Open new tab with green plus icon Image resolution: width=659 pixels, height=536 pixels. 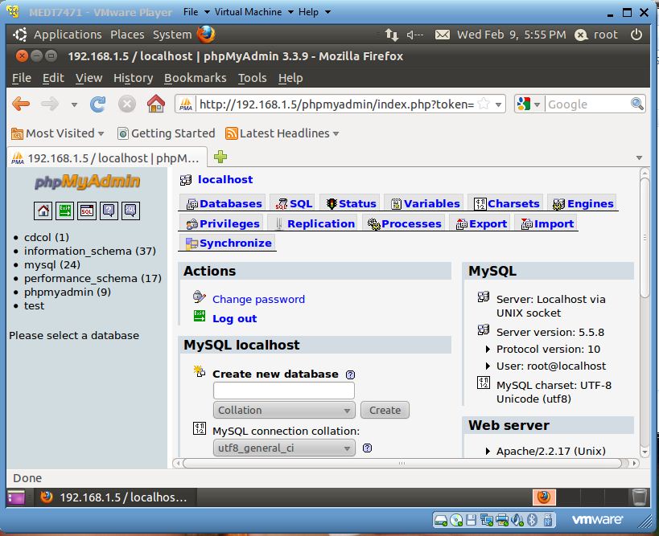[x=220, y=157]
